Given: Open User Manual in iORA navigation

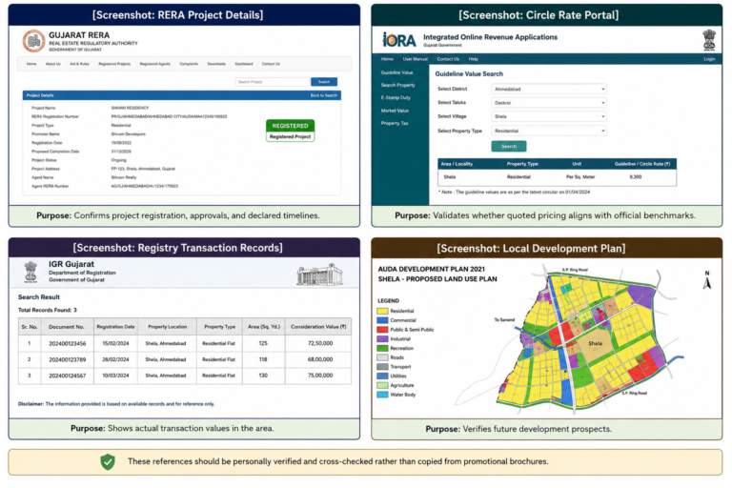Looking at the screenshot, I should click(x=415, y=59).
